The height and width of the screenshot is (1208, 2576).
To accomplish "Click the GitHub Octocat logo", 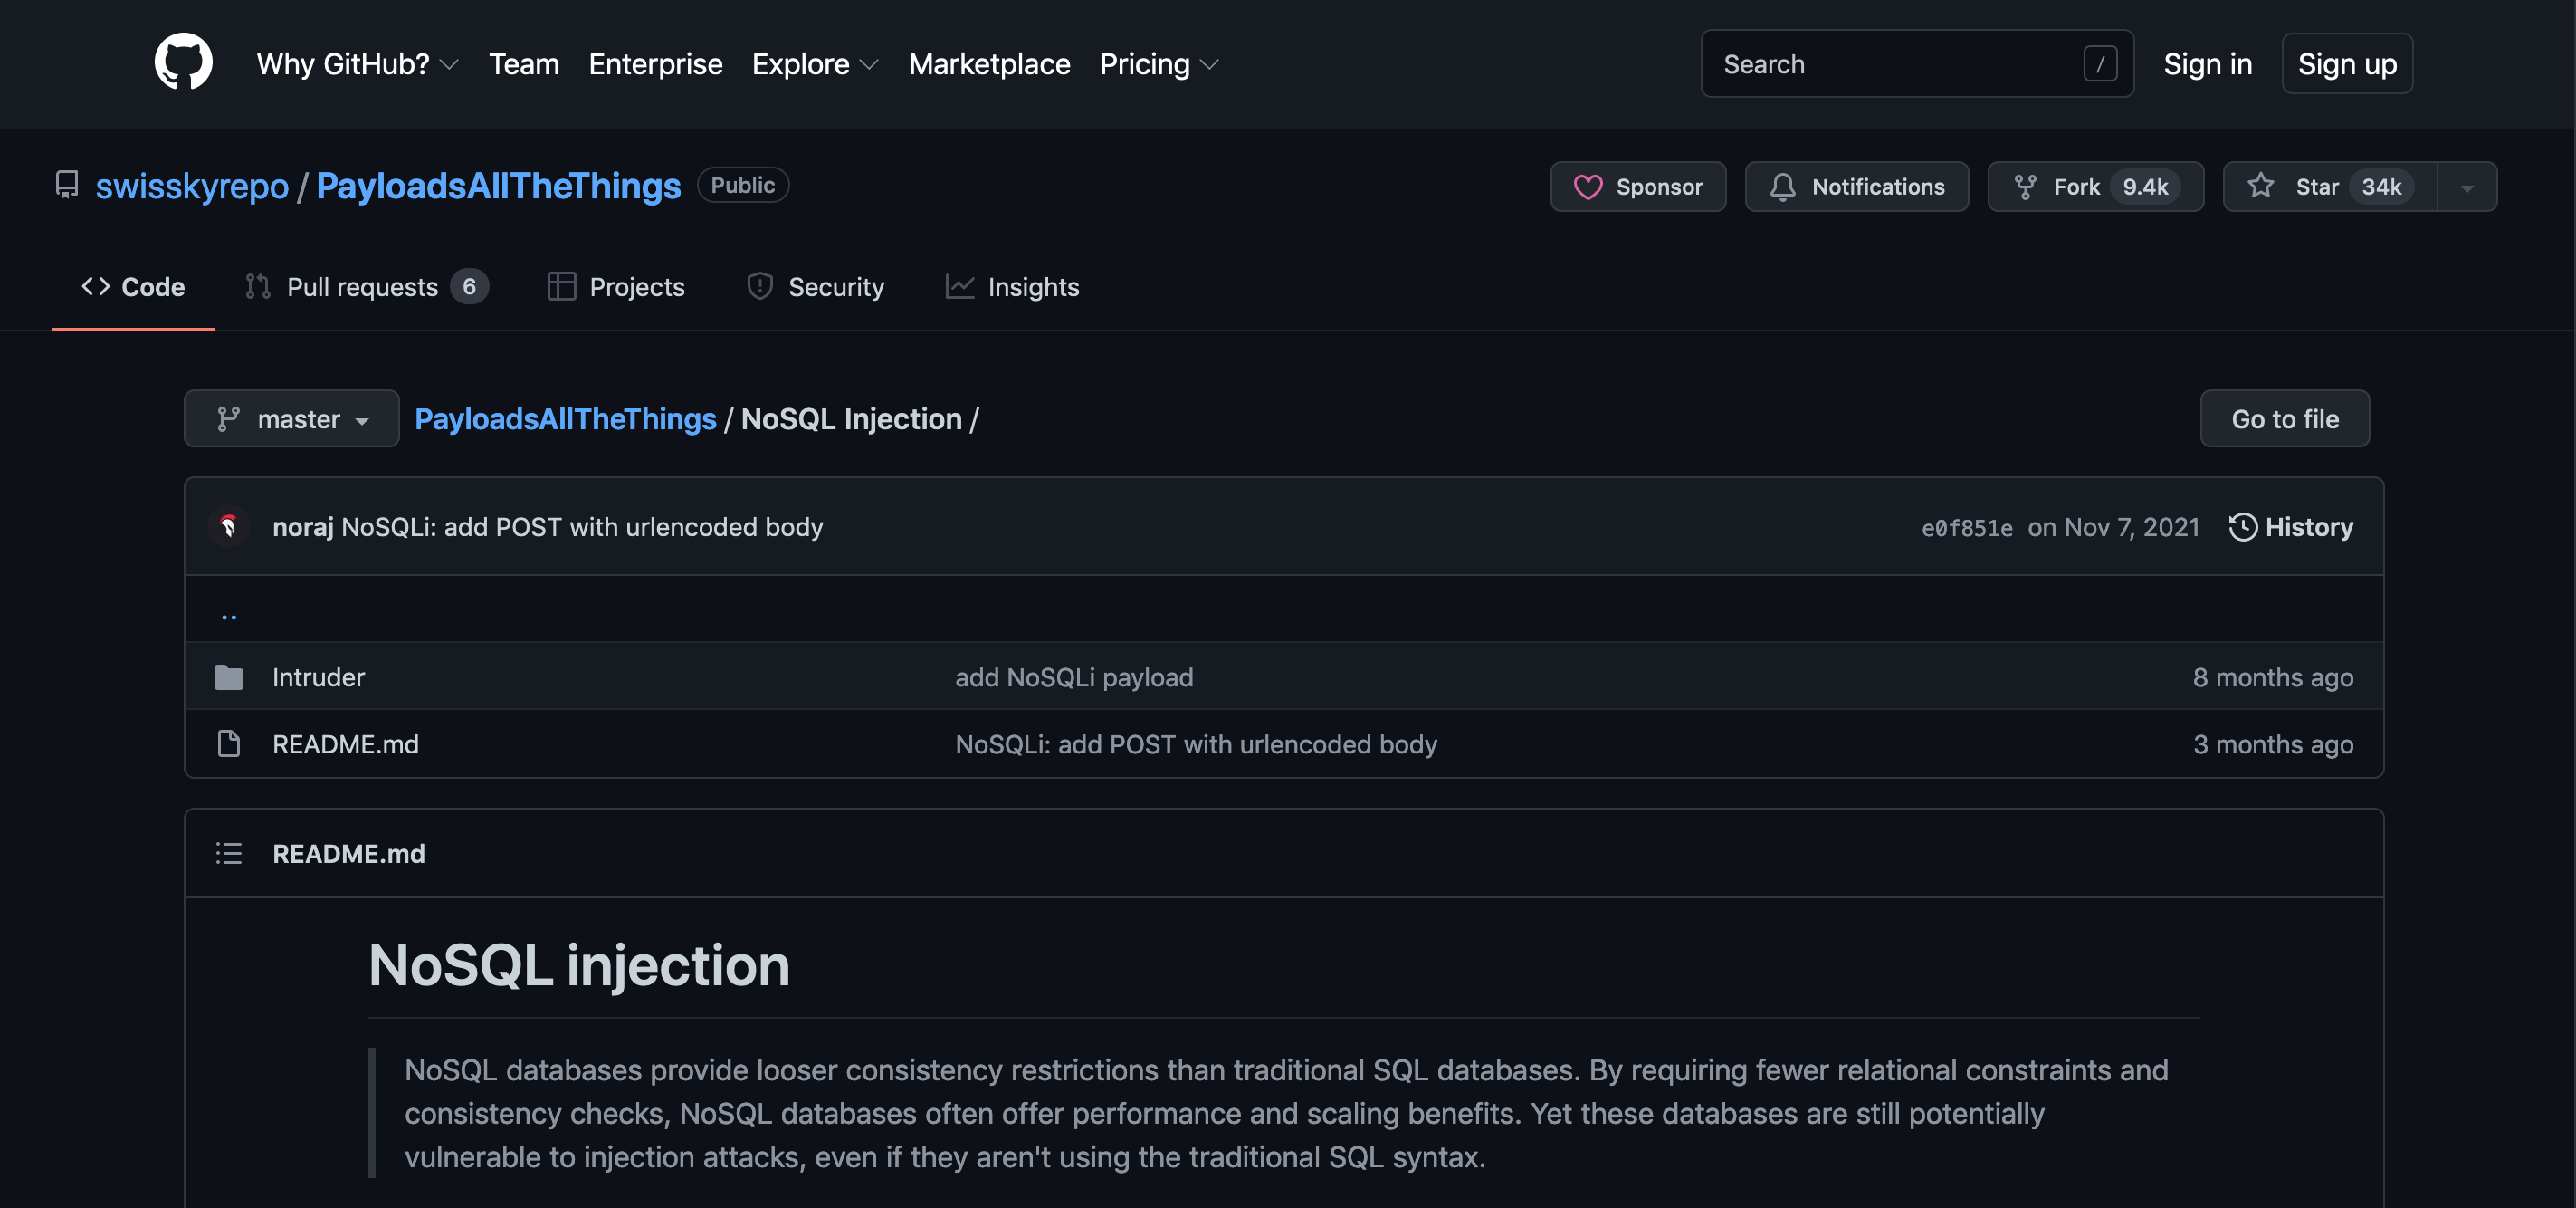I will (x=183, y=62).
